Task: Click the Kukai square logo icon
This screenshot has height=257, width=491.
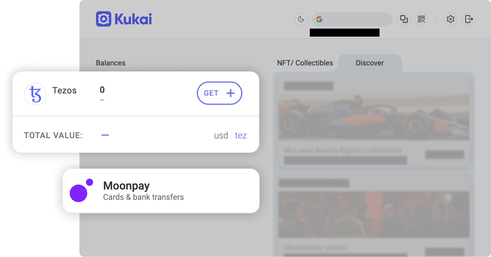Action: coord(103,19)
